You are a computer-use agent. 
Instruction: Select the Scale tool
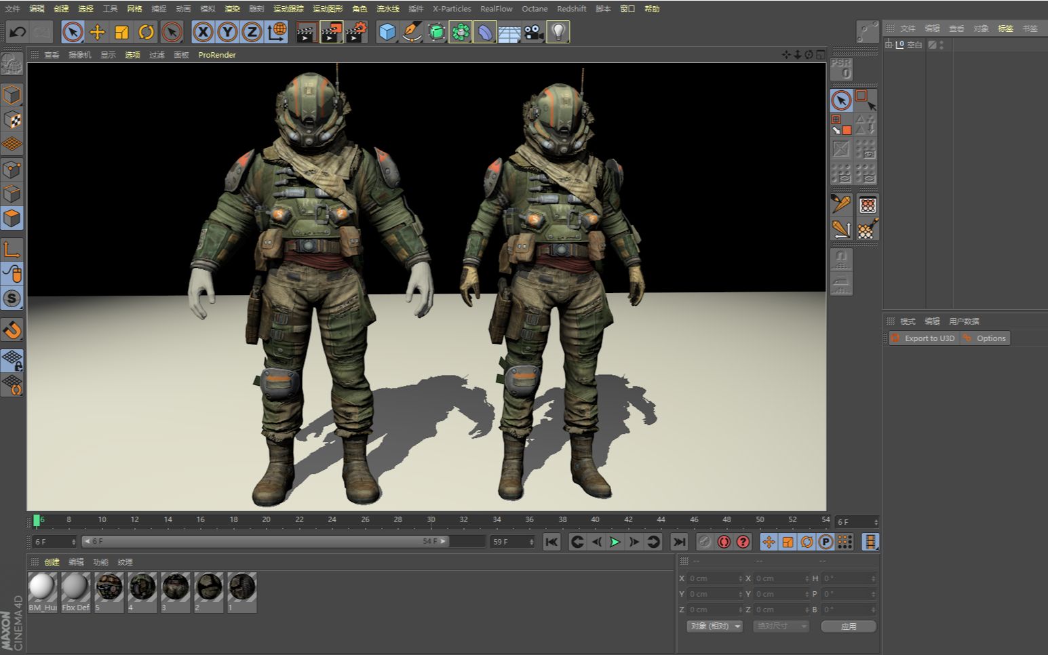point(121,32)
